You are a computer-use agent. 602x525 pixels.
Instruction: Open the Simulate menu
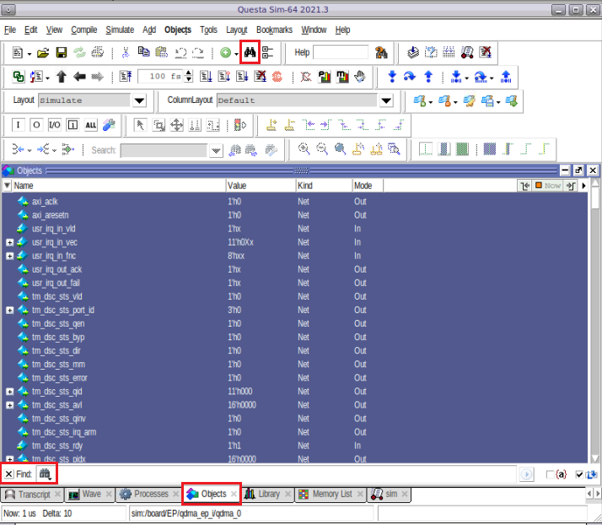click(x=119, y=30)
